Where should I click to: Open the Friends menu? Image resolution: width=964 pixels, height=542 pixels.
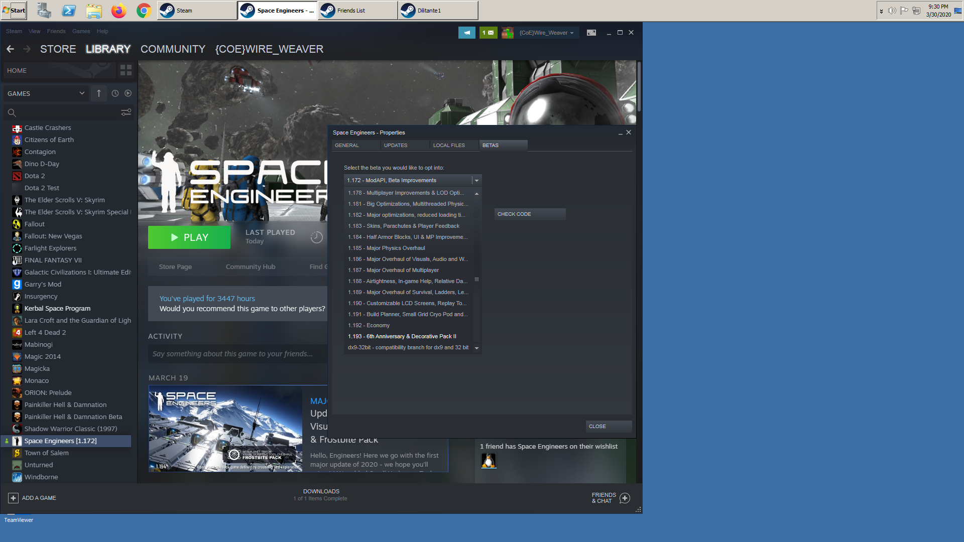pos(56,31)
